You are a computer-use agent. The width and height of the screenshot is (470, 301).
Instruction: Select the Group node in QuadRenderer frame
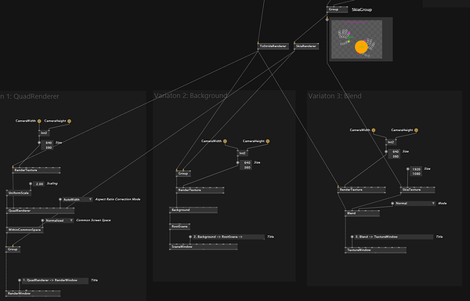13,249
